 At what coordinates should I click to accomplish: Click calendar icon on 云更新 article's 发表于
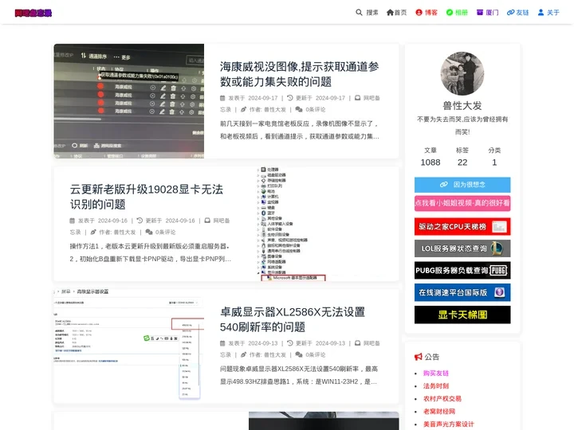(72, 221)
